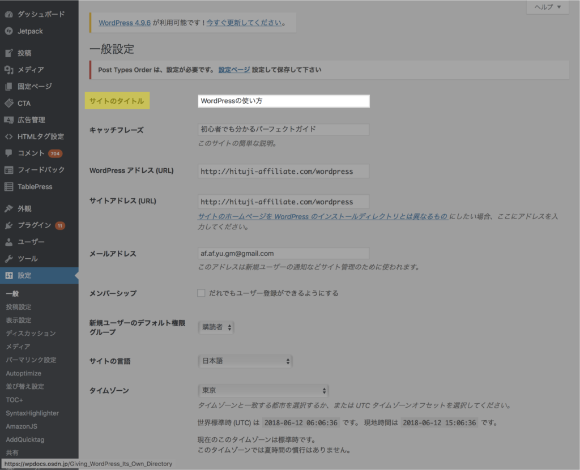Select 一般 settings submenu item

(12, 294)
